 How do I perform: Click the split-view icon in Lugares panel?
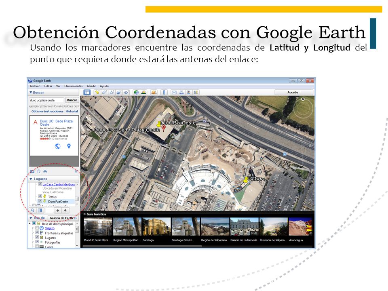click(x=40, y=210)
